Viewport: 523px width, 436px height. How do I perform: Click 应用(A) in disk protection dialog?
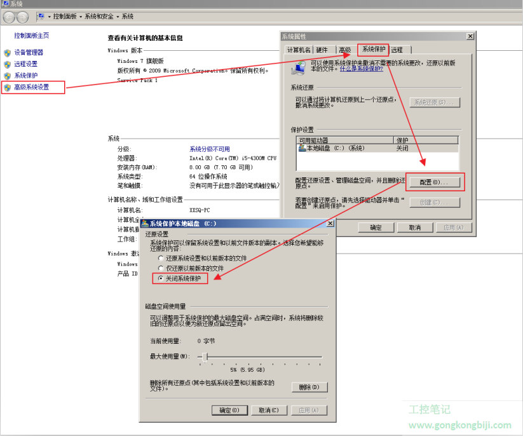click(309, 411)
